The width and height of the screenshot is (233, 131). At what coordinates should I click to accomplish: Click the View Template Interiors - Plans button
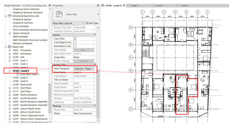coord(84,69)
